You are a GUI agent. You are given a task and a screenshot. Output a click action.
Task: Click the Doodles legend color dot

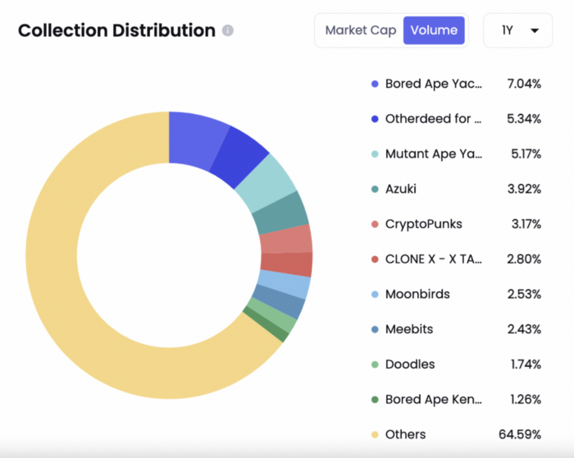click(375, 364)
